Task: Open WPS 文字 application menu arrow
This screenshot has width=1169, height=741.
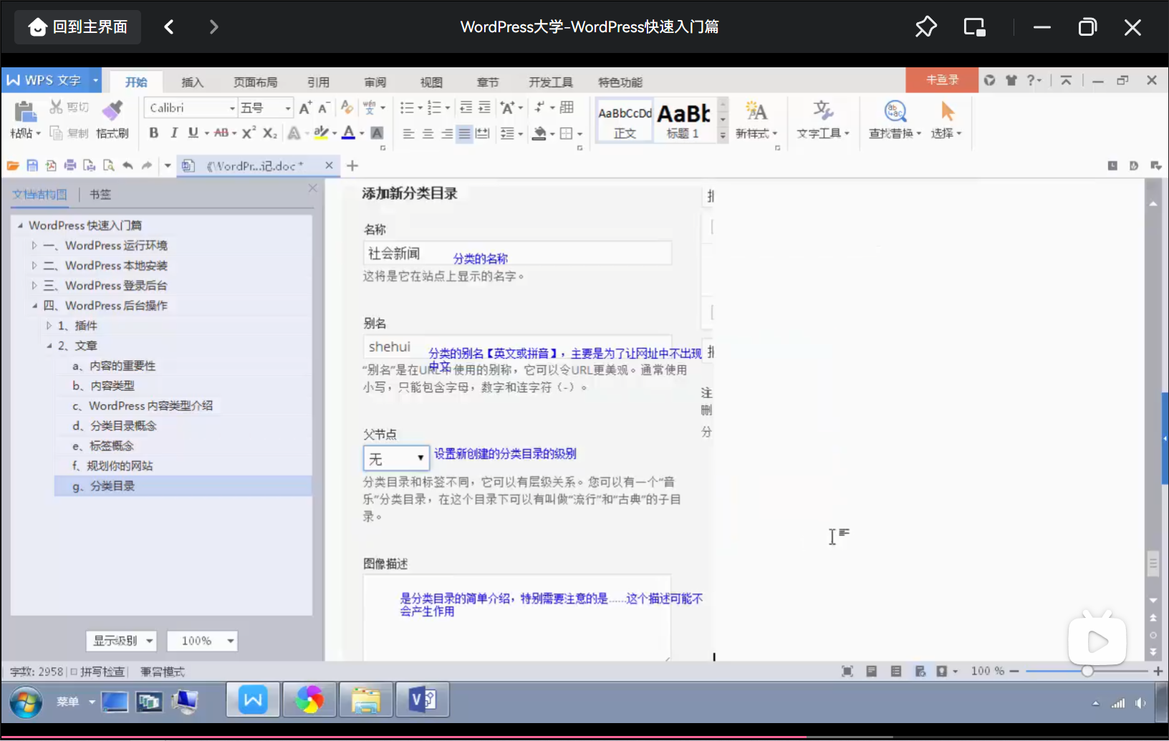Action: click(x=95, y=80)
